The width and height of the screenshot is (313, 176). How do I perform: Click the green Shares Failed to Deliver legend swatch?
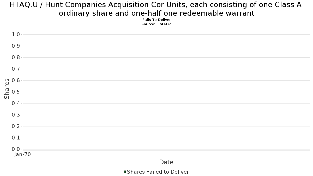[125, 172]
